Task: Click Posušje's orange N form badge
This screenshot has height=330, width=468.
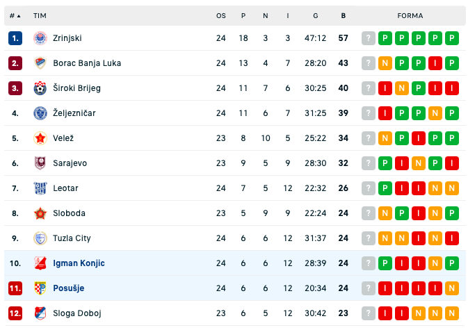Action: 451,288
